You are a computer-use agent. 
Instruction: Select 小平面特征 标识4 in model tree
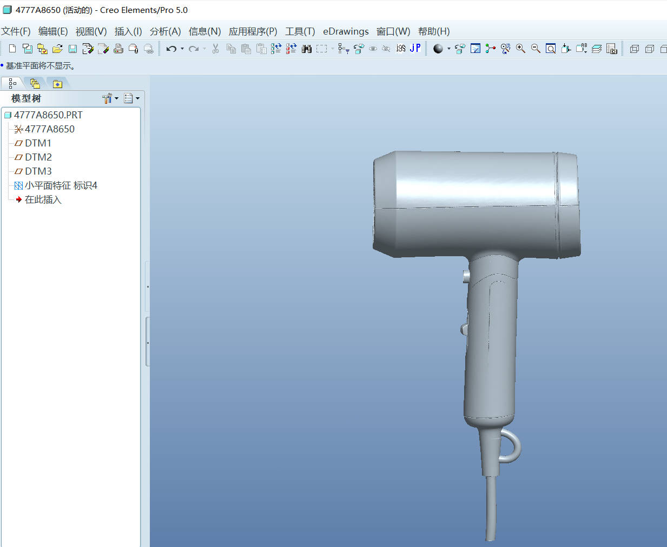61,185
